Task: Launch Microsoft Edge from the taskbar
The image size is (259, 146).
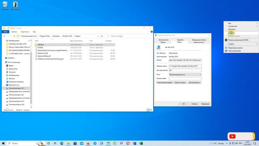Action: tap(62, 143)
